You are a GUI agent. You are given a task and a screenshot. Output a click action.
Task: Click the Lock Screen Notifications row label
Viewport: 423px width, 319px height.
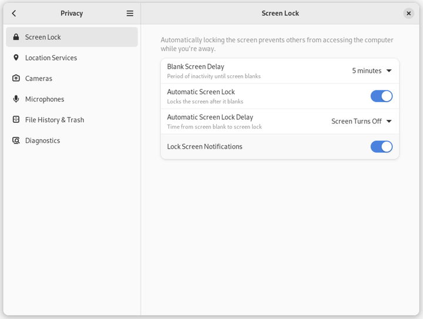[204, 146]
